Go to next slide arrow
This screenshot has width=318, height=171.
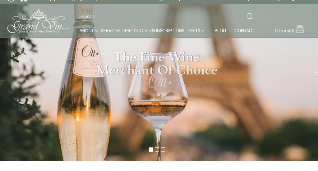(314, 72)
